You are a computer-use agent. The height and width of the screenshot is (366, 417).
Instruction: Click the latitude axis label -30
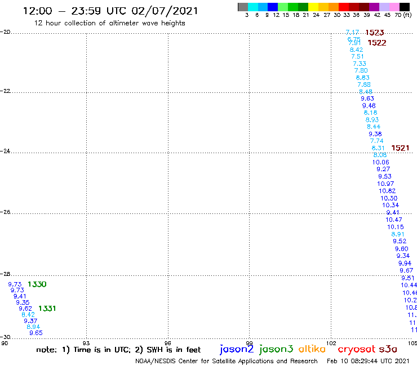coord(5,337)
